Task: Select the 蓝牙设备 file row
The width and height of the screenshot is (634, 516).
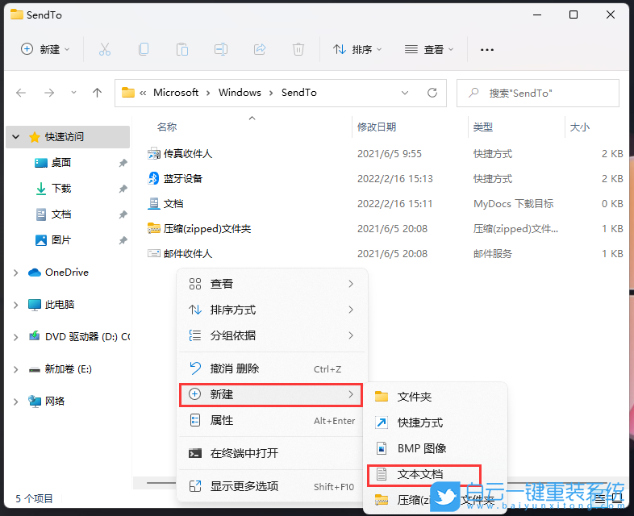Action: pos(385,179)
